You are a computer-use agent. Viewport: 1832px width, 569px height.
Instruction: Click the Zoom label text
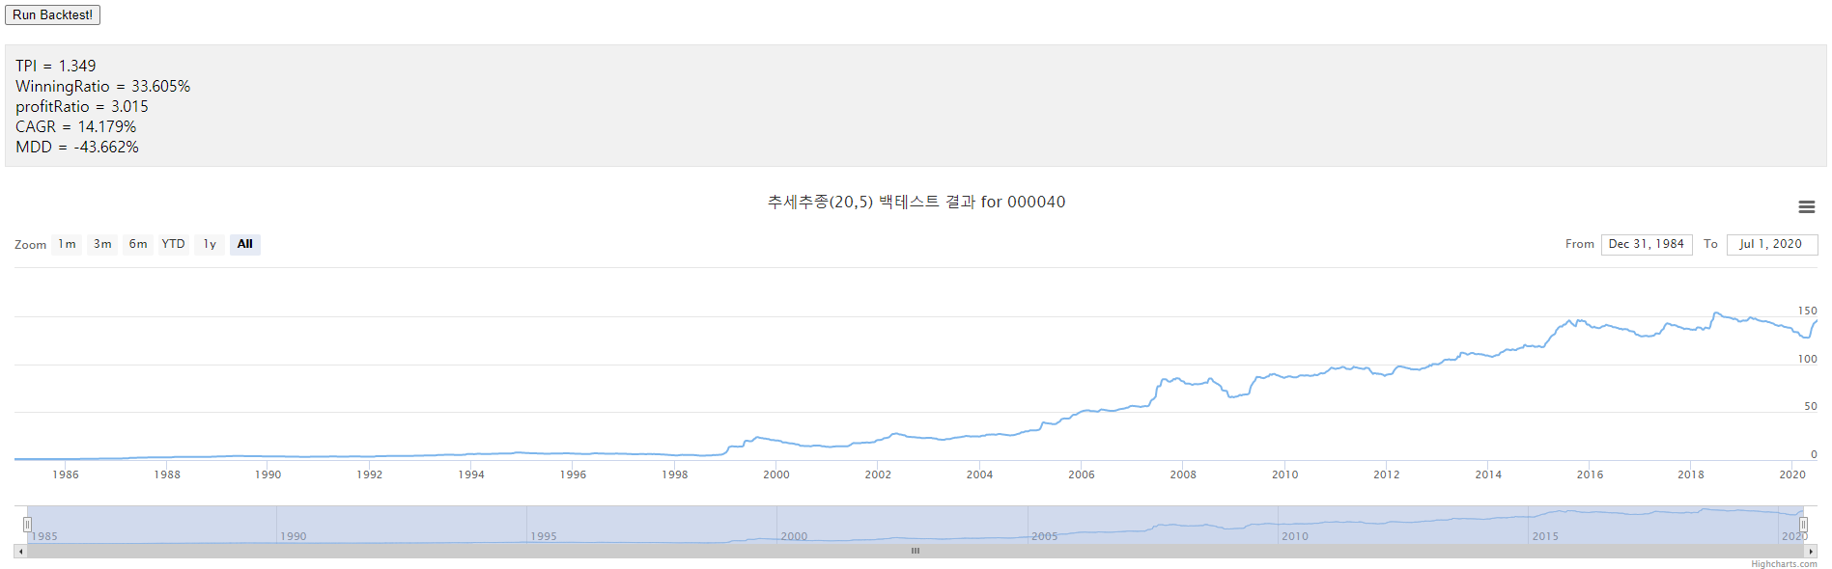pos(31,245)
